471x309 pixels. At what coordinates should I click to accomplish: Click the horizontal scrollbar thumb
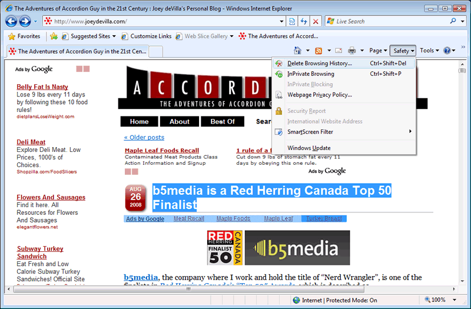tap(188, 289)
